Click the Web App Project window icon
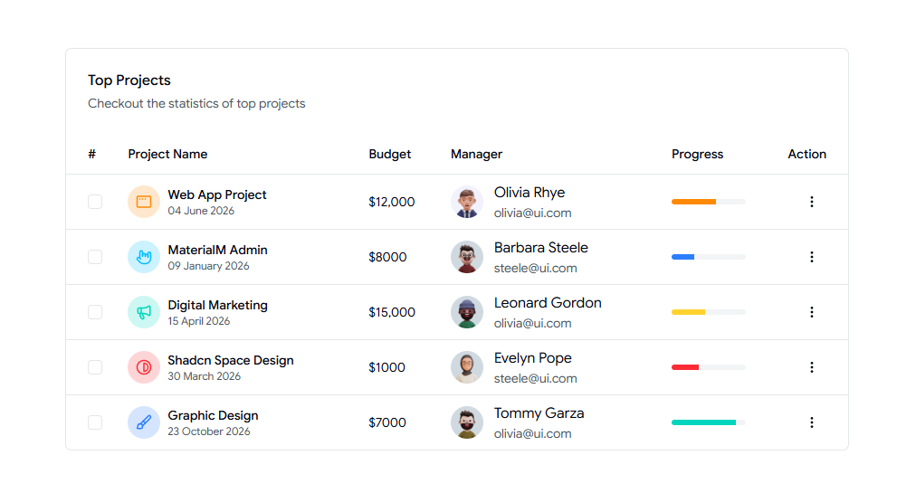The image size is (916, 493). click(144, 202)
